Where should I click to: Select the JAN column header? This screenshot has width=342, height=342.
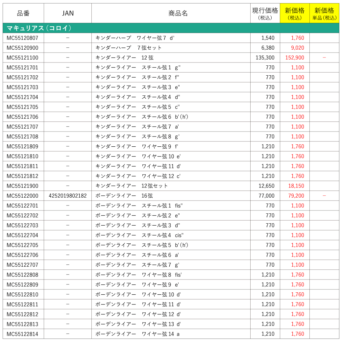68,13
